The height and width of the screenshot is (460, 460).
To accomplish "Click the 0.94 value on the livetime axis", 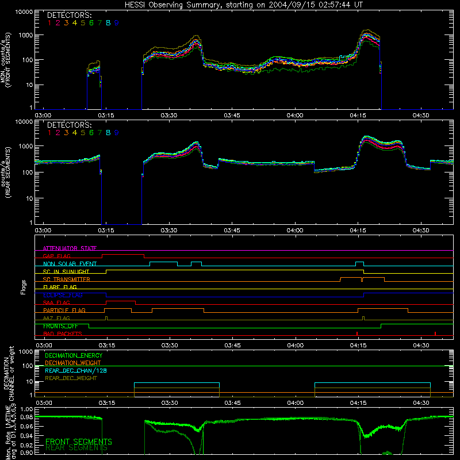I will [x=26, y=436].
